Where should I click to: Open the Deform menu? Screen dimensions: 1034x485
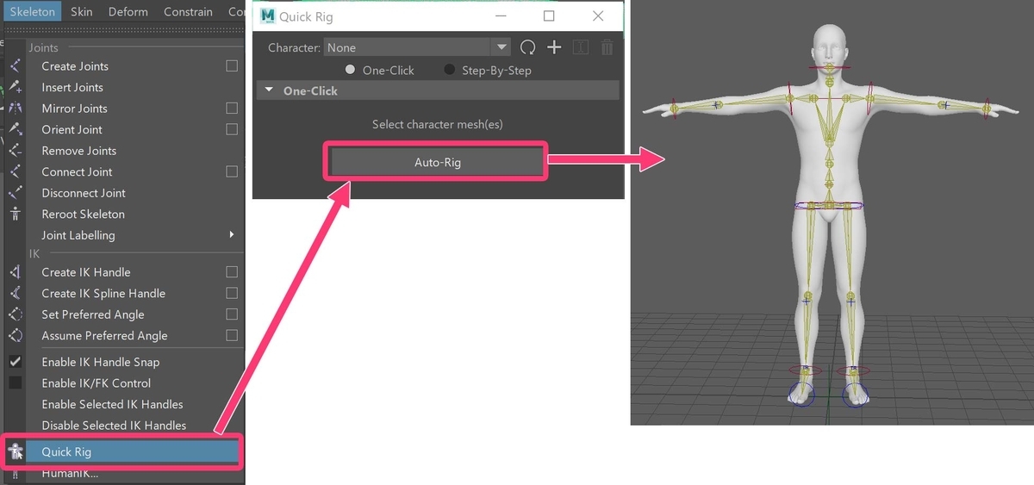[x=128, y=11]
